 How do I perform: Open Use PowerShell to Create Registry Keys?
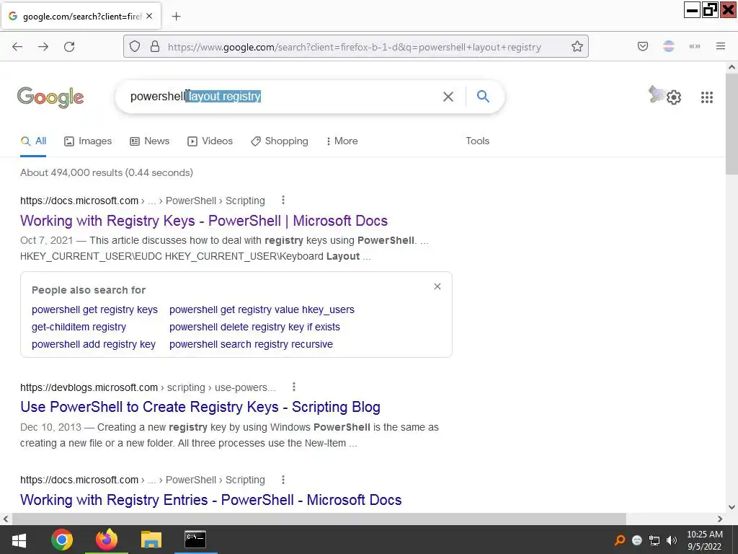pos(200,407)
